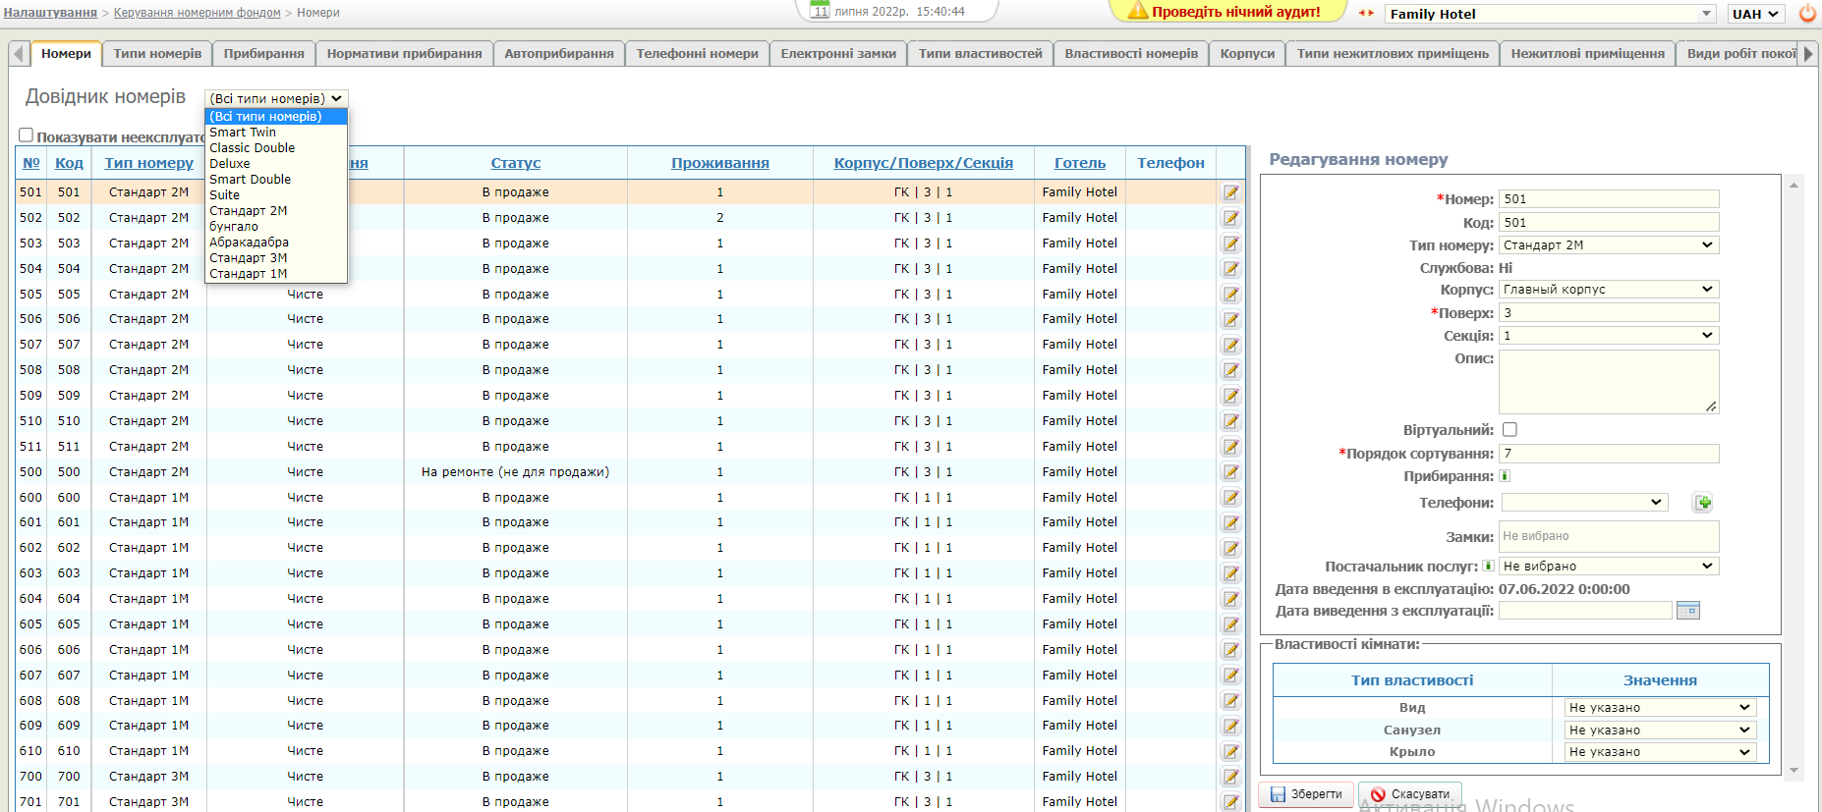Open the Корпус dropdown
This screenshot has width=1822, height=812.
pos(1608,290)
